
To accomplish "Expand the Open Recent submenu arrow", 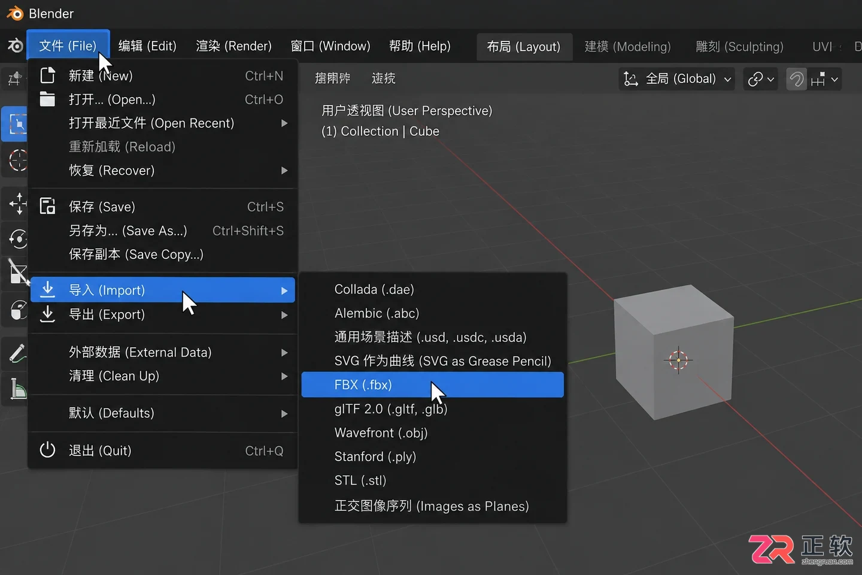I will [284, 123].
